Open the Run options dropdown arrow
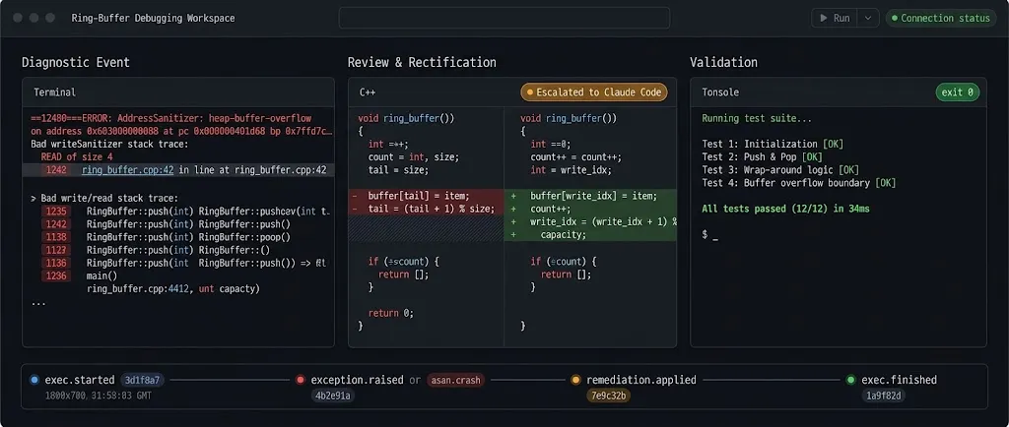The image size is (1009, 427). coord(868,18)
